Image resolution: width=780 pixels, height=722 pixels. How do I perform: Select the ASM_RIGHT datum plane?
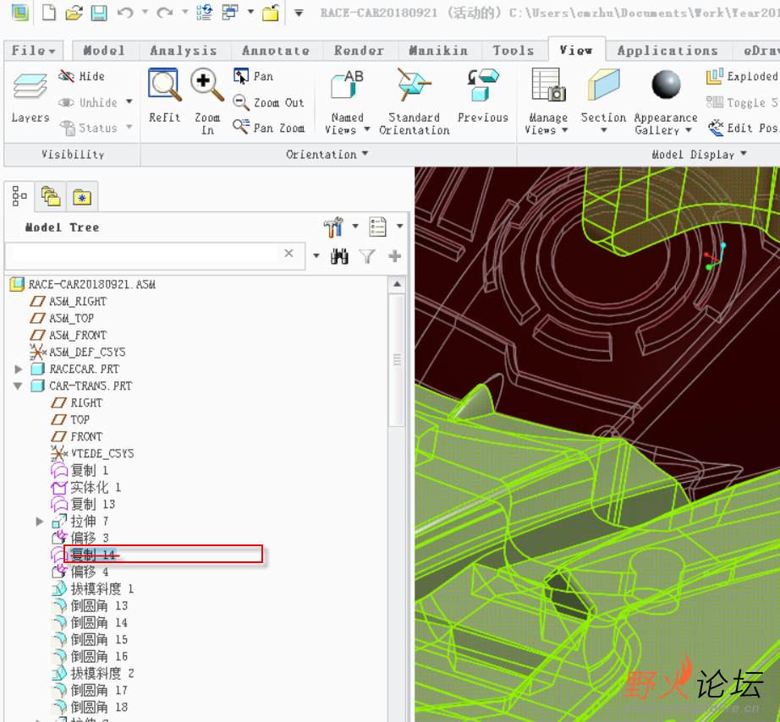coord(78,301)
